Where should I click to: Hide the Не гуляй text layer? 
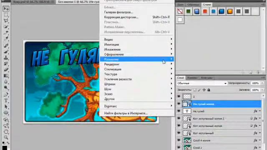coord(179,111)
